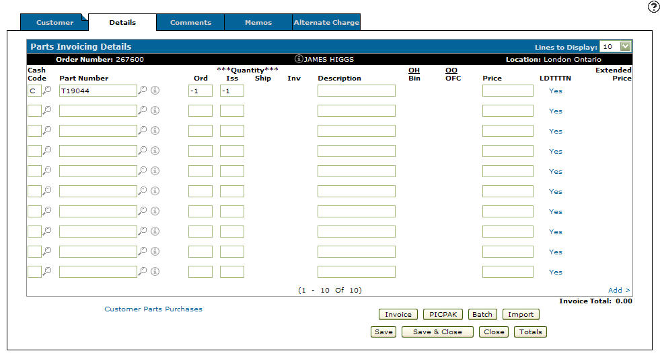Click the OH column header link
Screen dimensions: 660x353
(x=414, y=70)
